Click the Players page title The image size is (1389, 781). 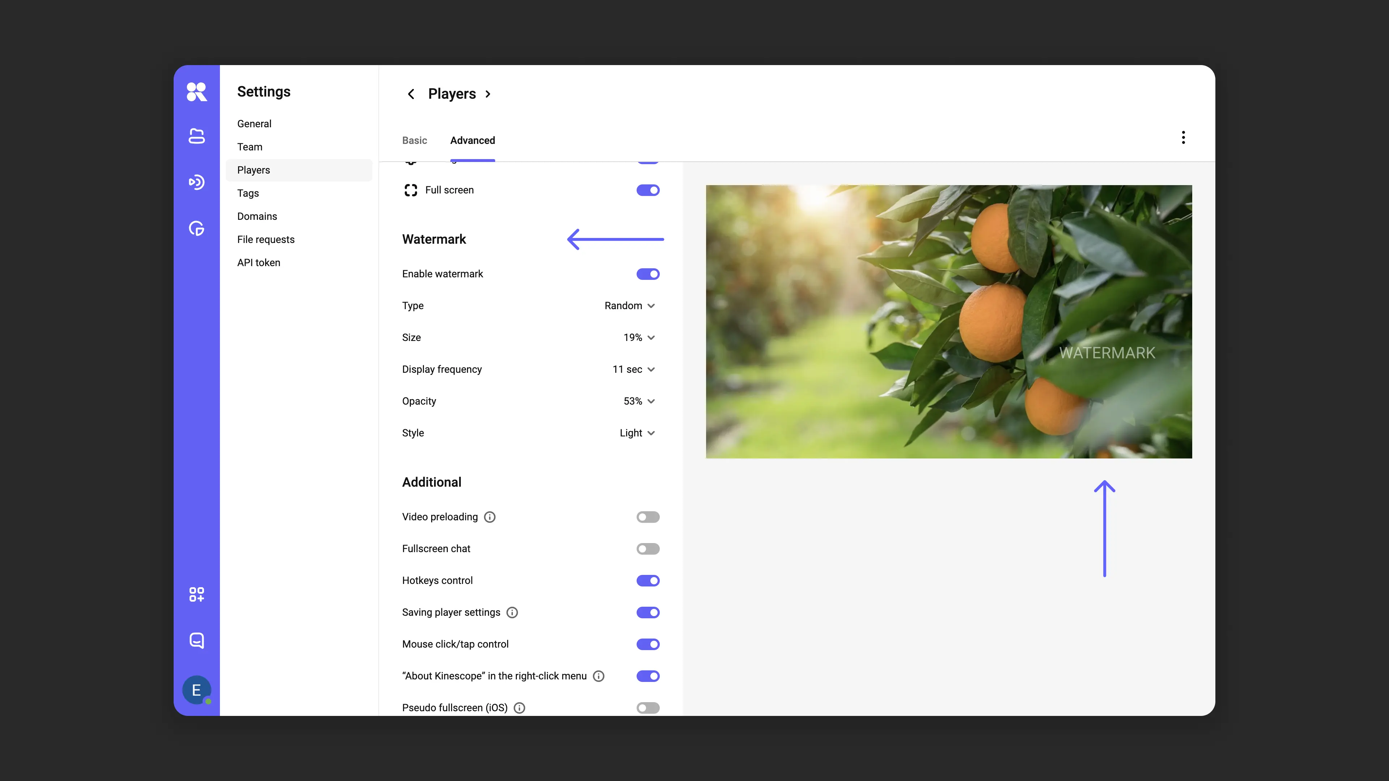point(452,94)
